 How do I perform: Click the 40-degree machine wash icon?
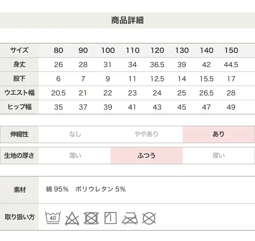(x=53, y=218)
